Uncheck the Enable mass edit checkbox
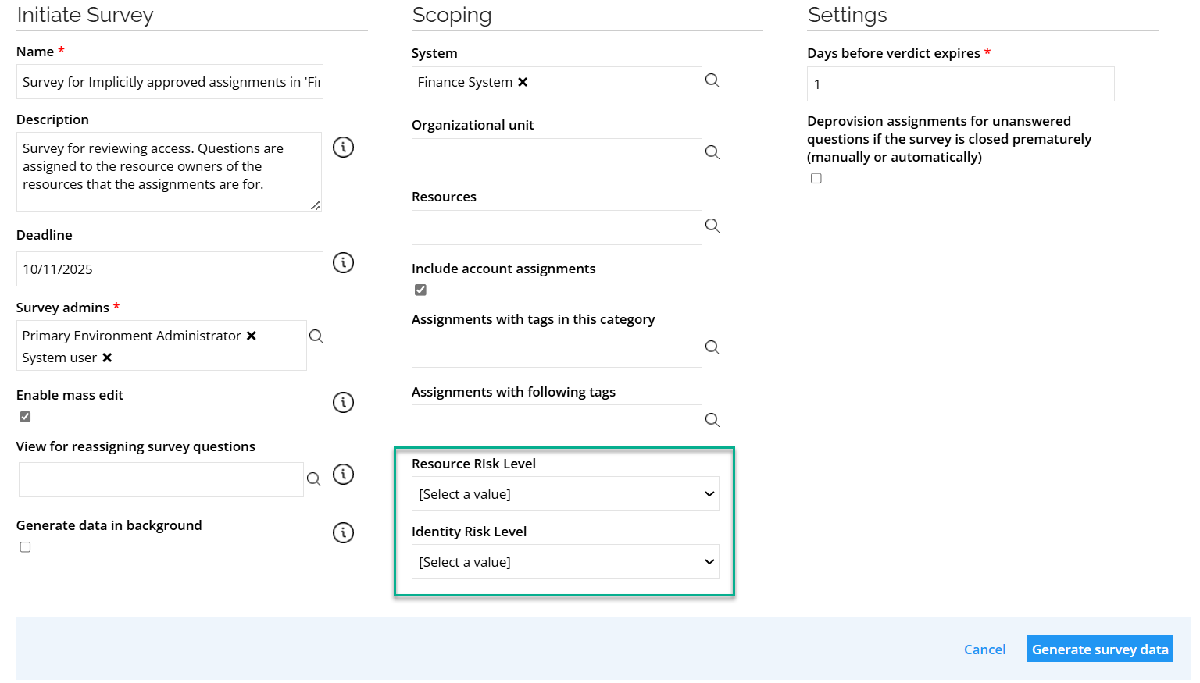Viewport: 1200px width, 683px height. pyautogui.click(x=26, y=417)
